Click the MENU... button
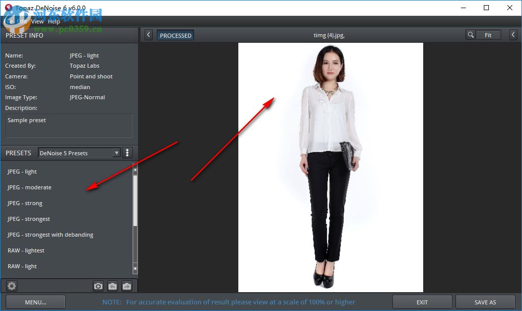 [36, 302]
